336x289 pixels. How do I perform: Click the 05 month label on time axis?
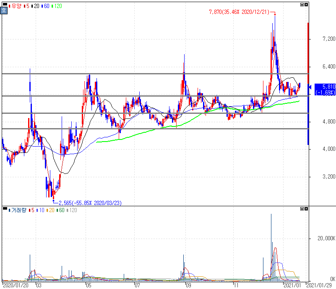tap(89, 285)
